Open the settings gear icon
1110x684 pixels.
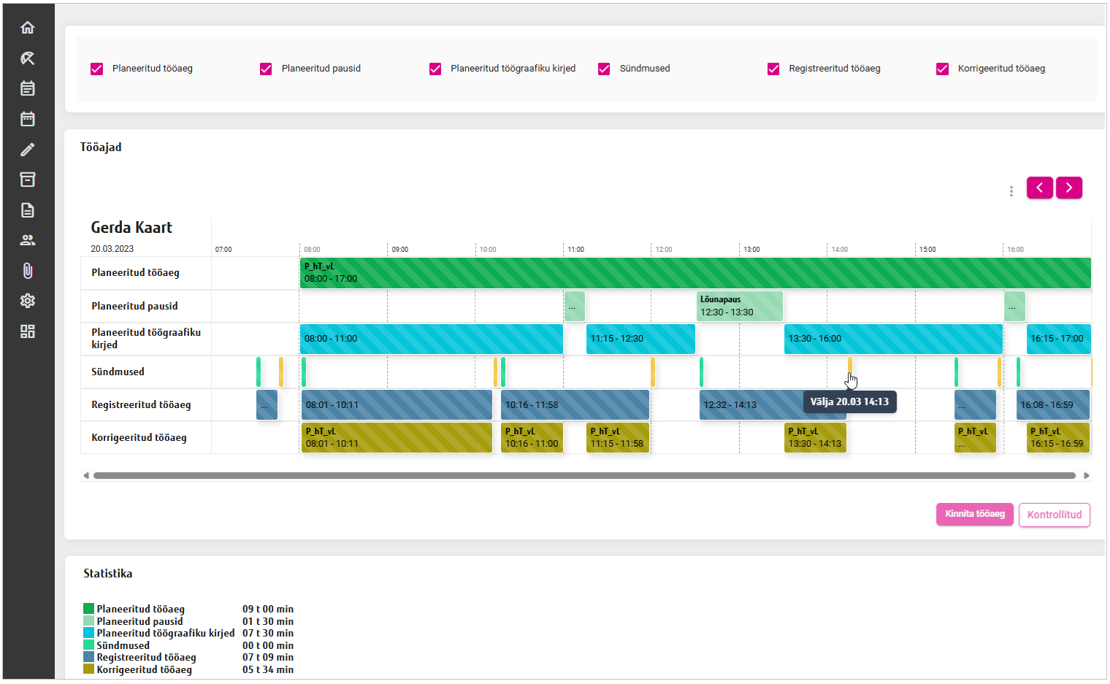(x=28, y=301)
